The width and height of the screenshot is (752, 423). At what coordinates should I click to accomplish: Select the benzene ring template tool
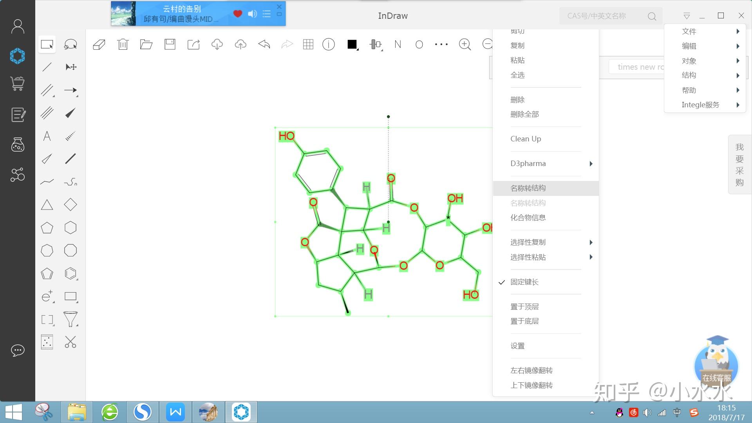click(x=70, y=273)
